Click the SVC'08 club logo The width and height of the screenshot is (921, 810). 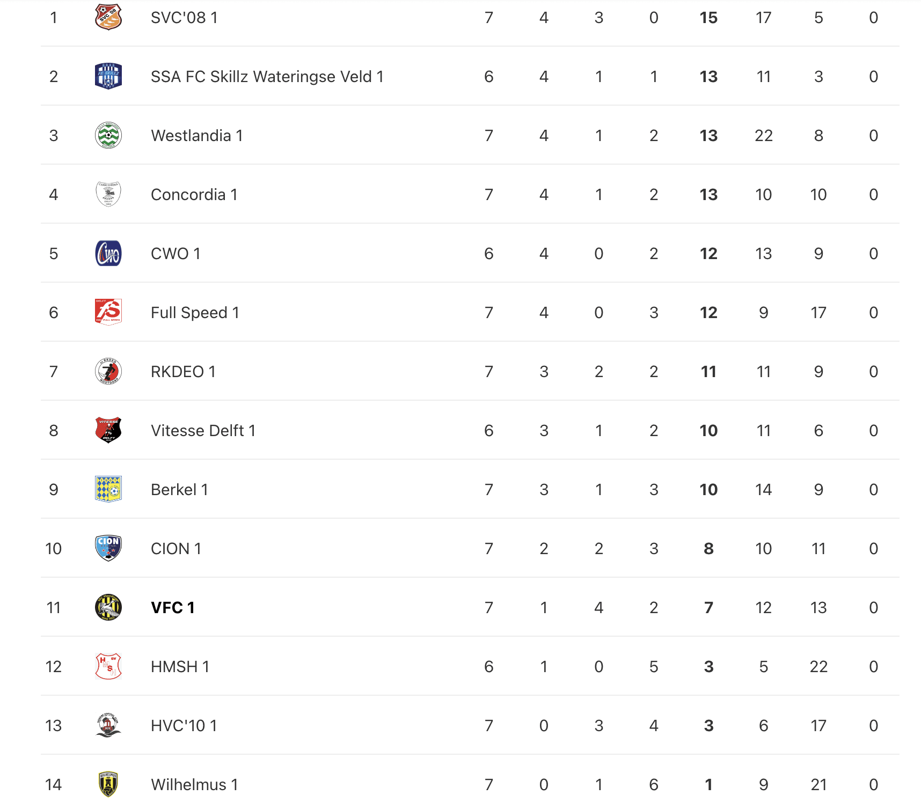[x=108, y=17]
